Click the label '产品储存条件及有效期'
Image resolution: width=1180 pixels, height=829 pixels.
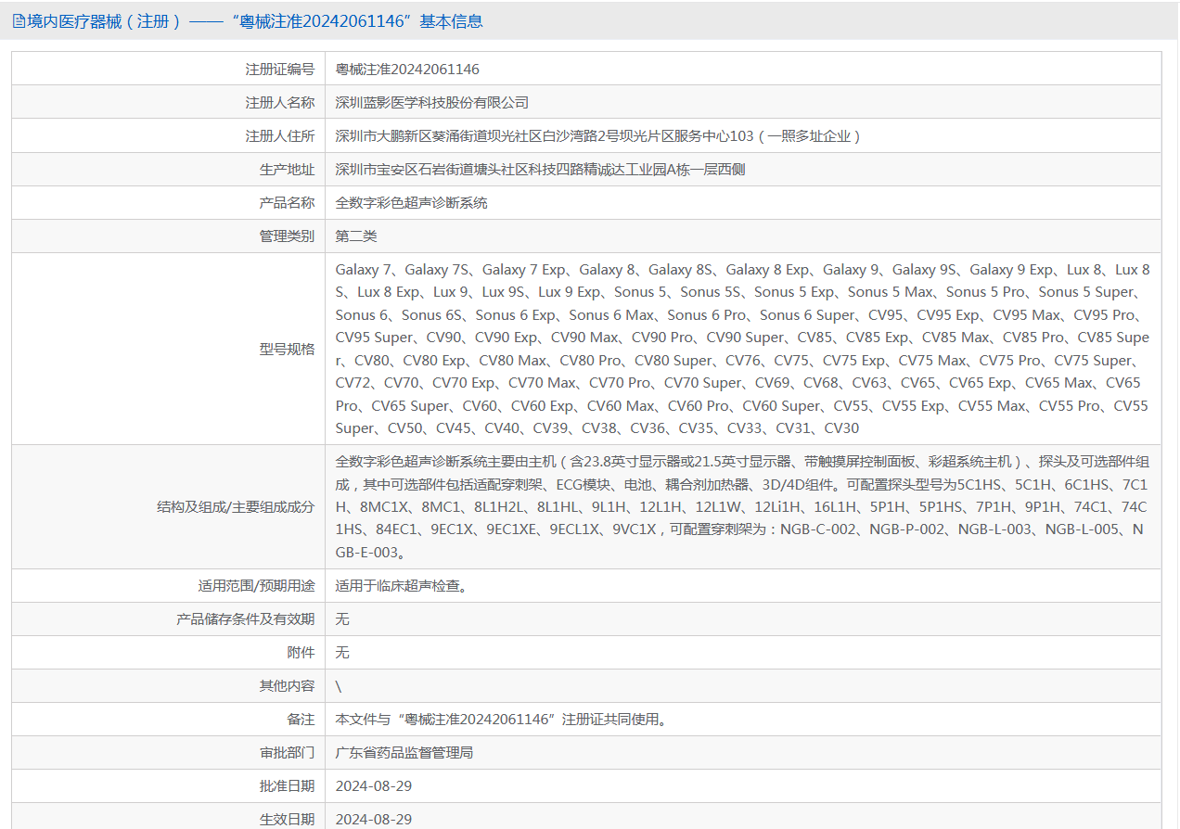245,619
